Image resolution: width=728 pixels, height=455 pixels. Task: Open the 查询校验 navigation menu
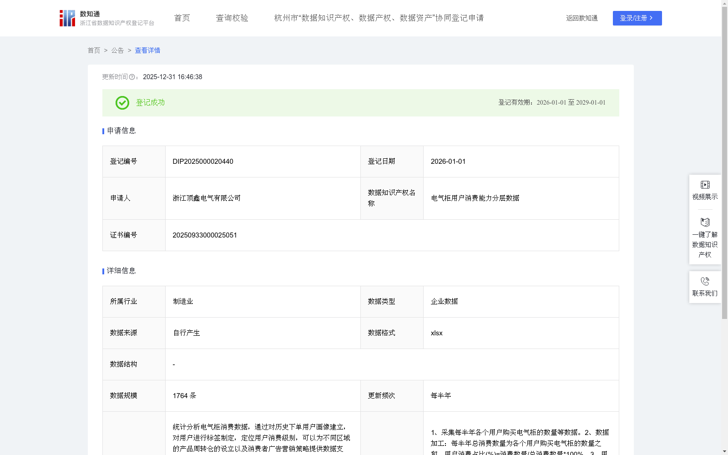(x=232, y=18)
